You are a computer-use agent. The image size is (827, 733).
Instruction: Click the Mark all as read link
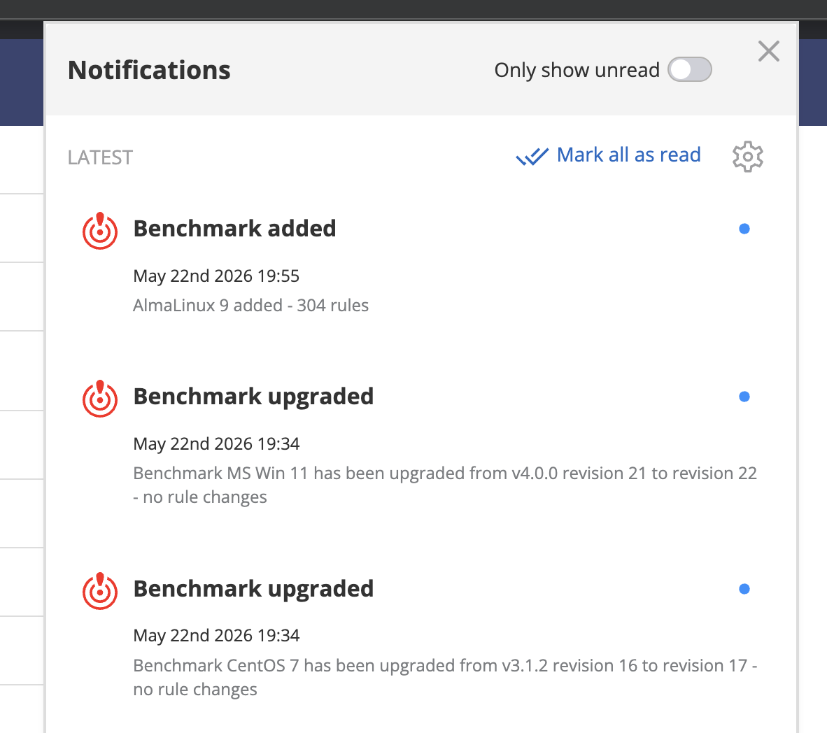(629, 155)
